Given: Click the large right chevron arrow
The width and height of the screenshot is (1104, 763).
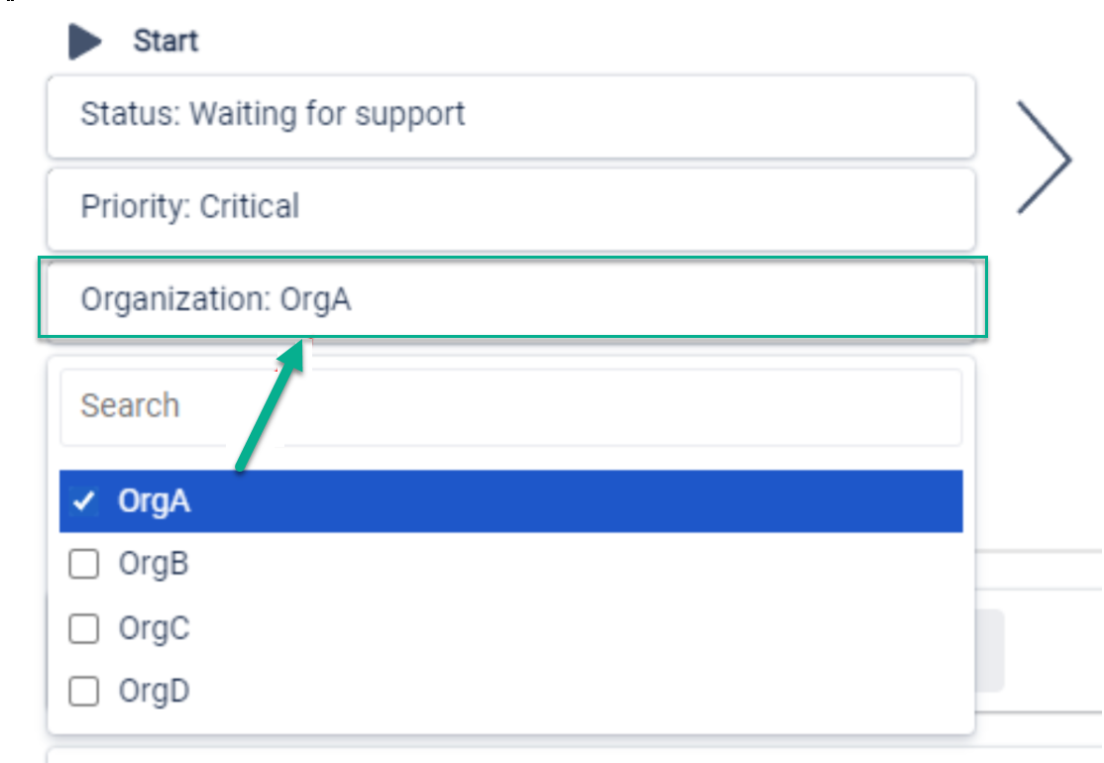Looking at the screenshot, I should [x=1045, y=159].
